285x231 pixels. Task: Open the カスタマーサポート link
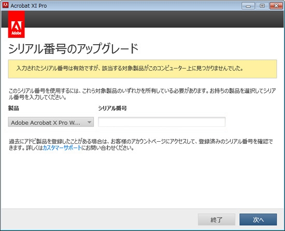[62, 147]
